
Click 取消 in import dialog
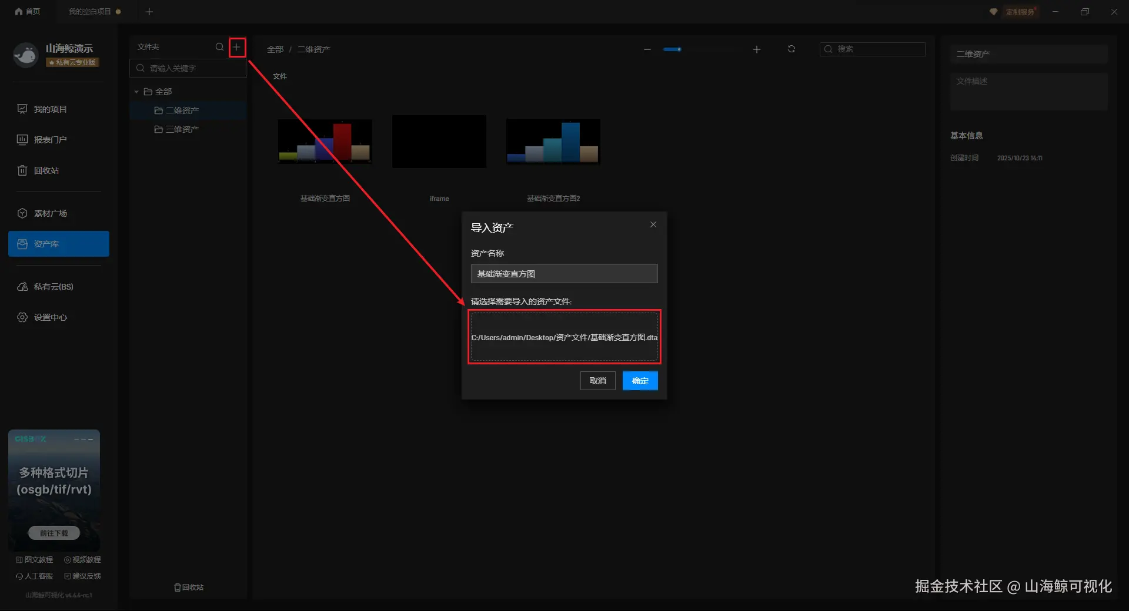[x=598, y=381]
